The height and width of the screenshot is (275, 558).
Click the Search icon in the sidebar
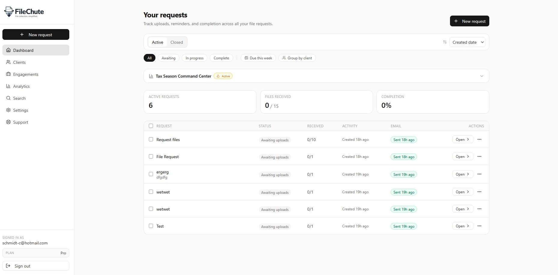(9, 98)
